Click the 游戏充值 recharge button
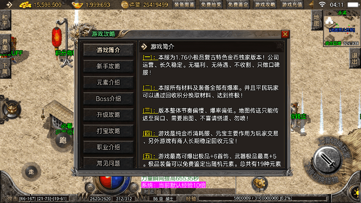 click(292, 5)
